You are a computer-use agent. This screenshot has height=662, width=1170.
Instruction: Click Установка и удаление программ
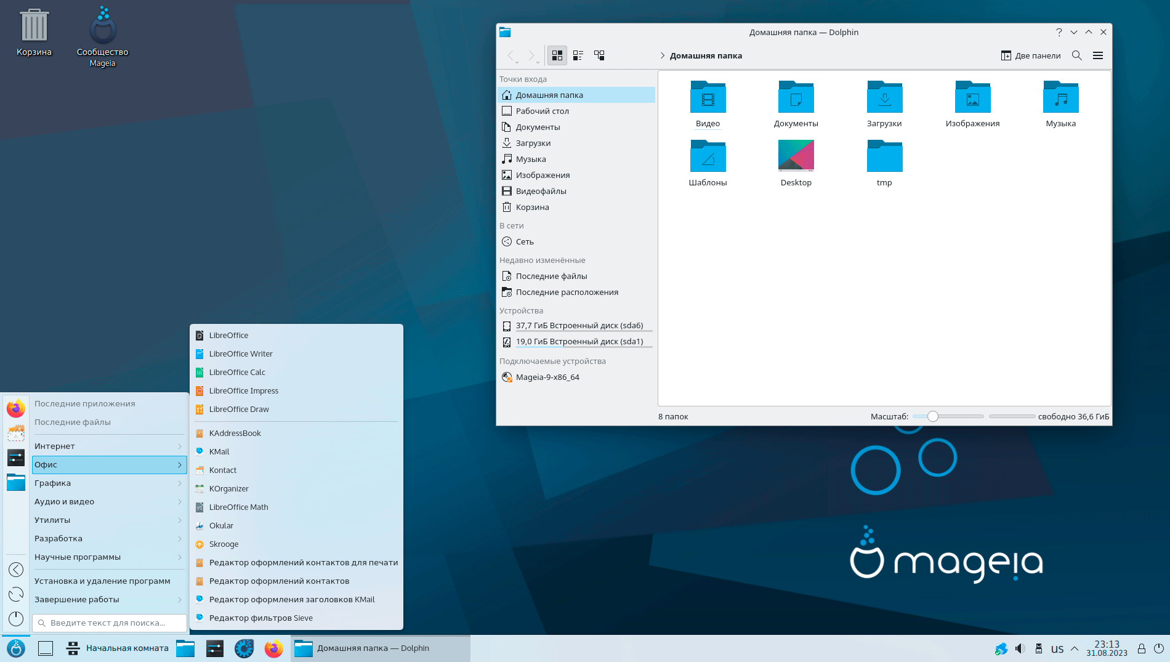coord(102,581)
